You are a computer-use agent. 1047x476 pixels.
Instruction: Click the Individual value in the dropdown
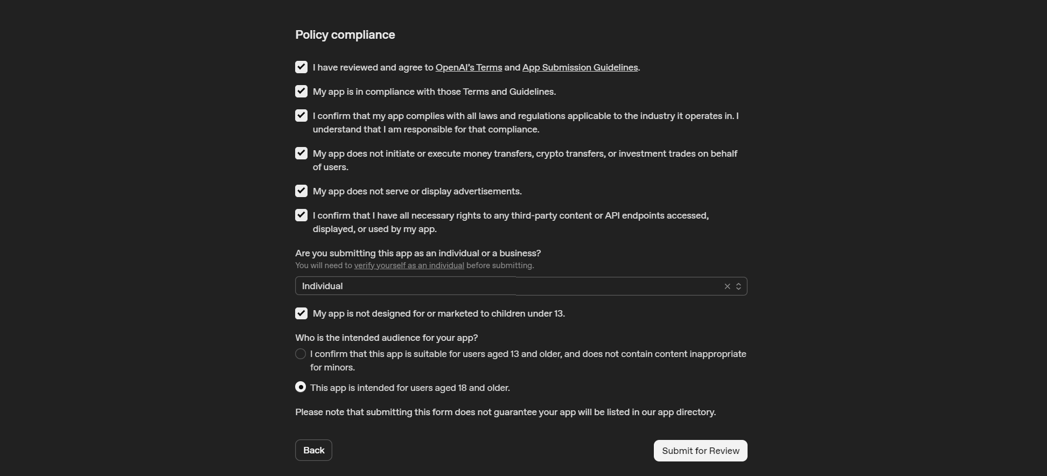322,286
